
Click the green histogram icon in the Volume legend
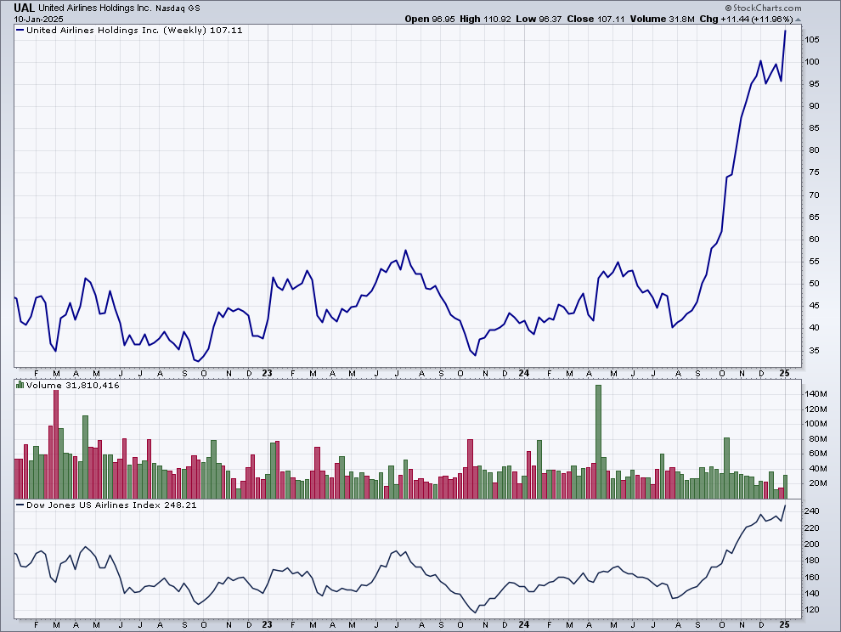(x=19, y=385)
